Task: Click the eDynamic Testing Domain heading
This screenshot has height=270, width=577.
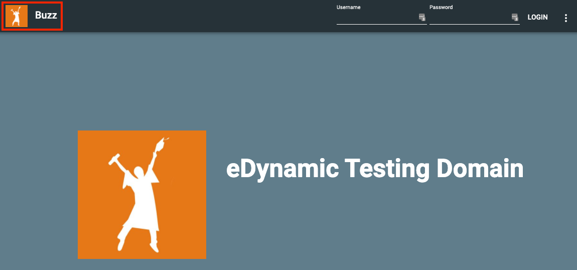Action: click(x=375, y=169)
